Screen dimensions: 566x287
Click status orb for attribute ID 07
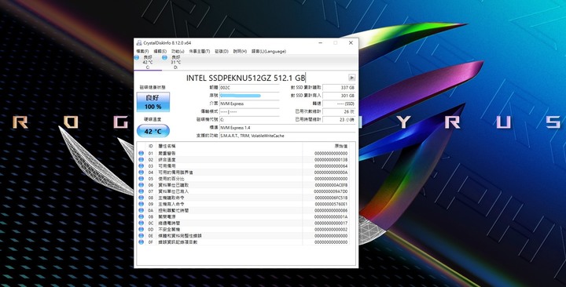141,191
